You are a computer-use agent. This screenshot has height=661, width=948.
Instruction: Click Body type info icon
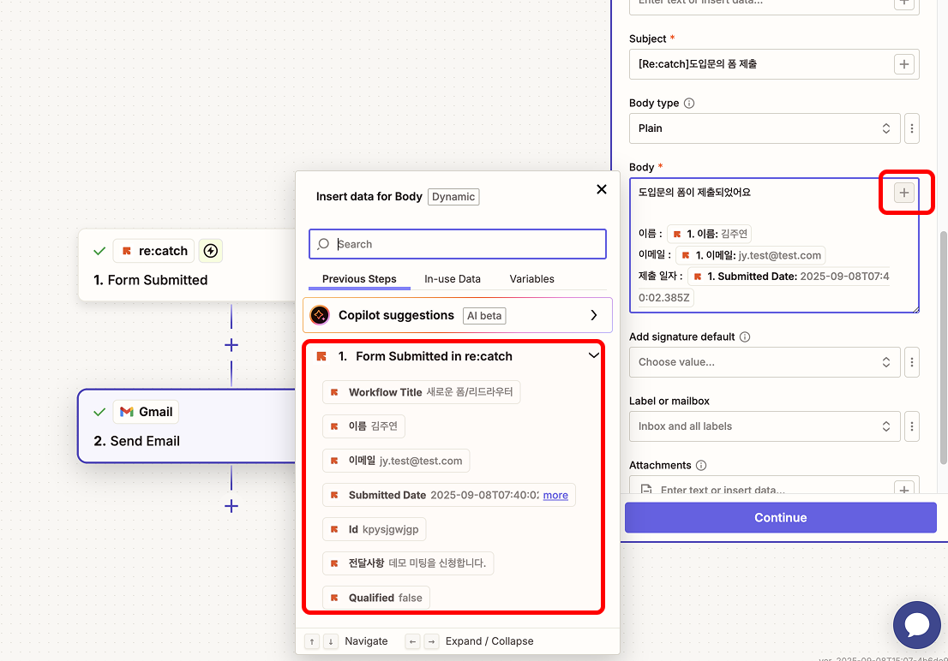(689, 104)
